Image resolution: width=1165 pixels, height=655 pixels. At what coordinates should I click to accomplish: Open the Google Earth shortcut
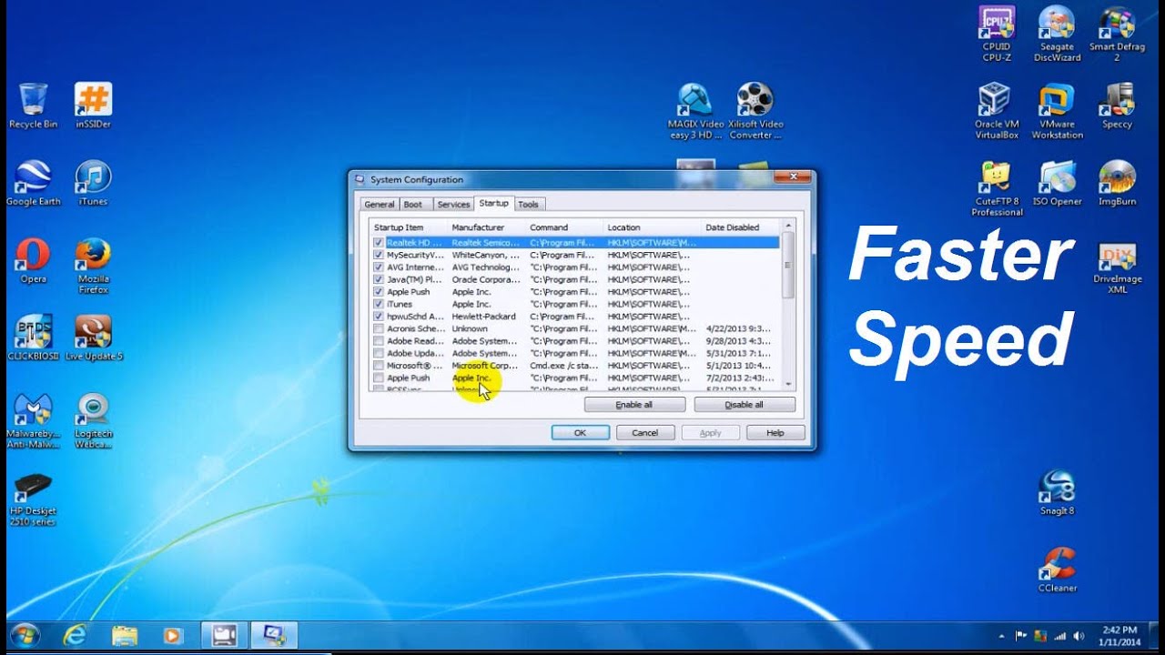34,183
